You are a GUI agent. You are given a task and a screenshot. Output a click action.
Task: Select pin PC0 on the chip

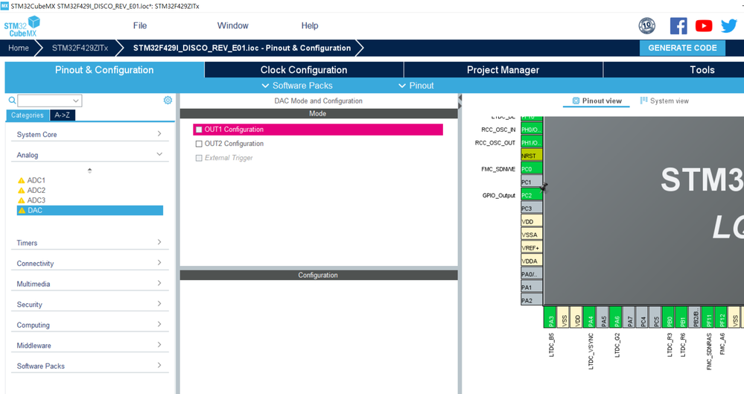532,168
